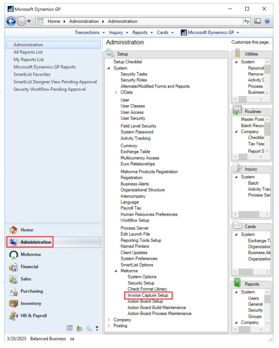Click Balanced Business company in status bar
Screen dimensions: 279x348
[48, 339]
